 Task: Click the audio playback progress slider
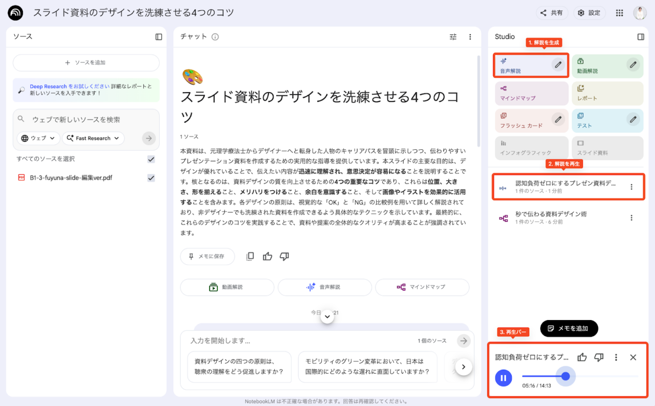click(580, 376)
